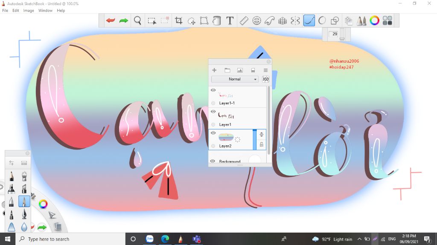
Task: Toggle the lock icon on Layer2
Action: coord(262,144)
